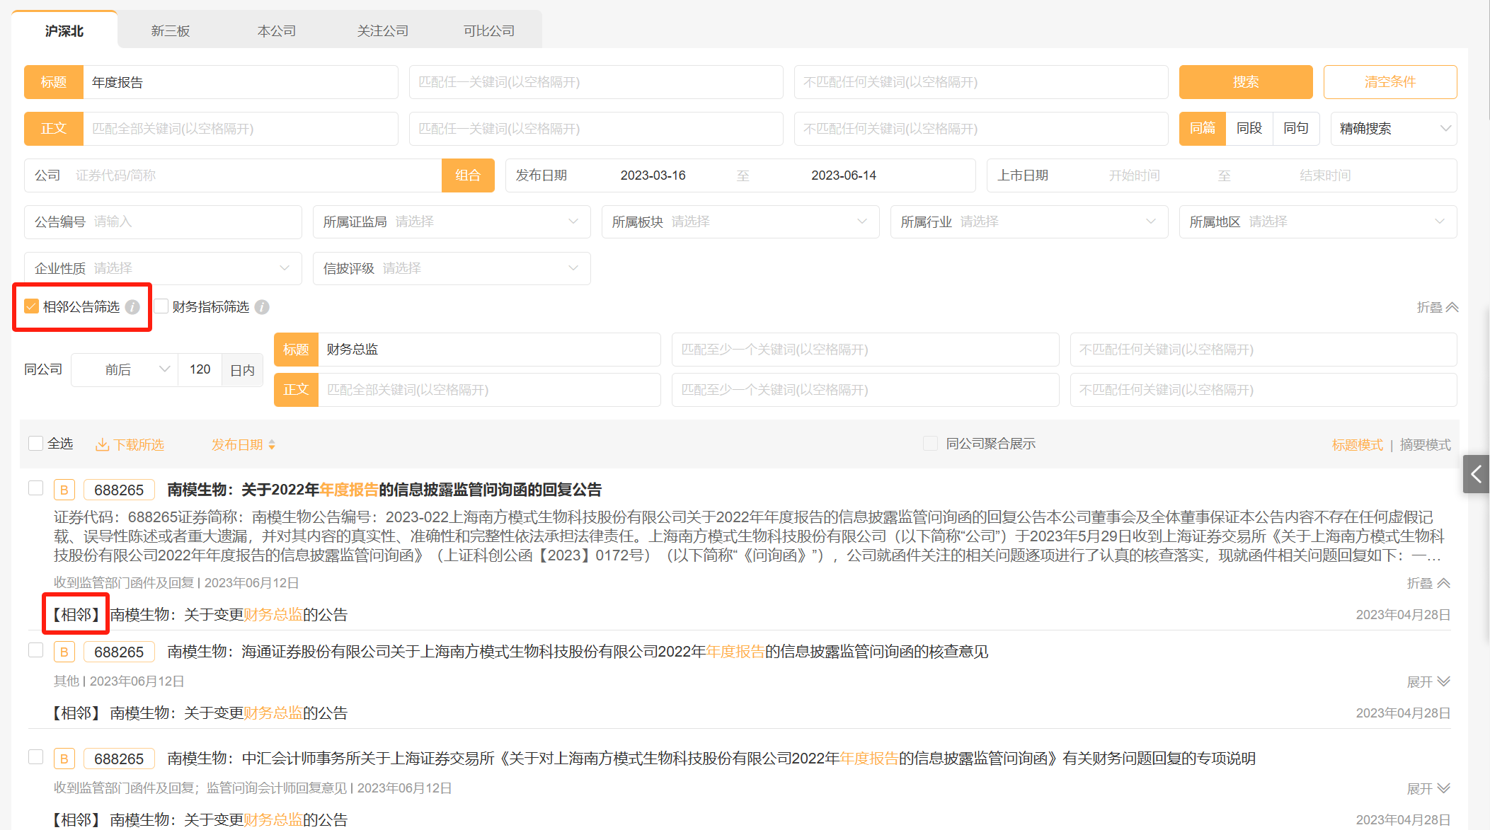Open the 所属板块 dropdown
The image size is (1490, 830).
[740, 222]
